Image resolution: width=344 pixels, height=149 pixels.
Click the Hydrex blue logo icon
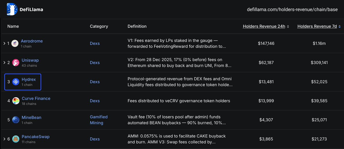click(16, 82)
